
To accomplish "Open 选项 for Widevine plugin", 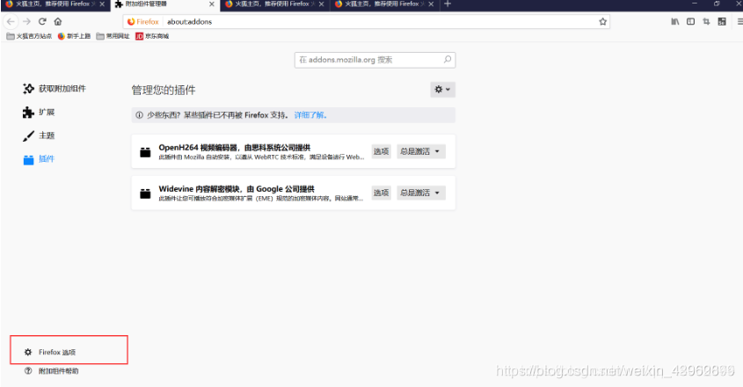I will point(381,193).
